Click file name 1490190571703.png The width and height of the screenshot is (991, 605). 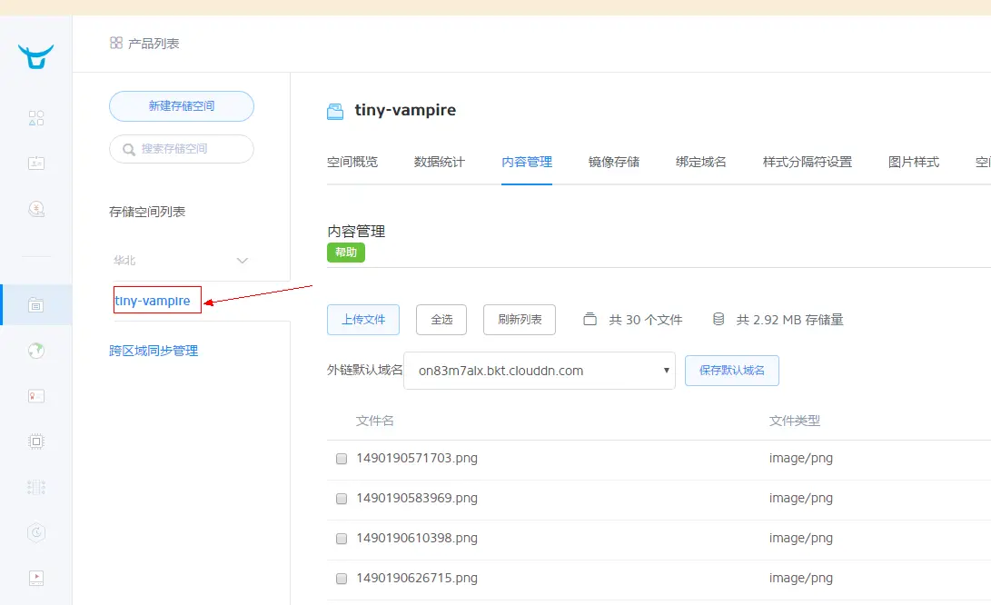417,458
